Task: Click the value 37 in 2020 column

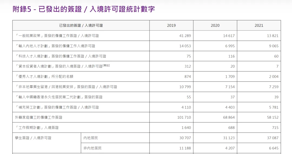Action: point(233,97)
